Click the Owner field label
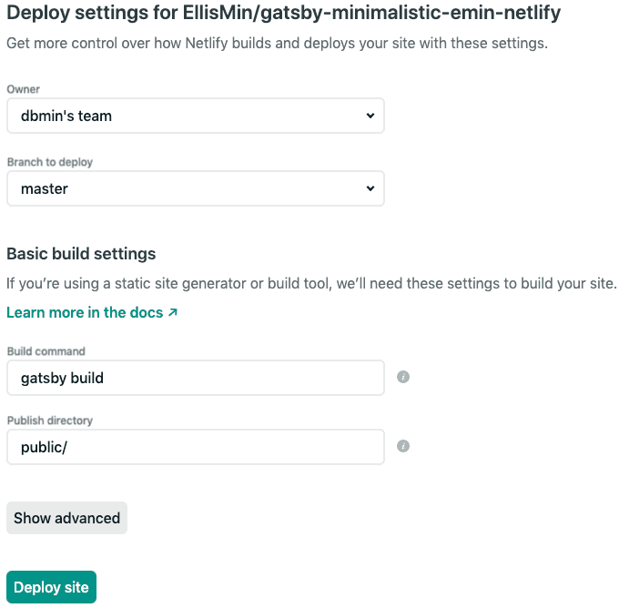This screenshot has height=608, width=629. point(24,89)
